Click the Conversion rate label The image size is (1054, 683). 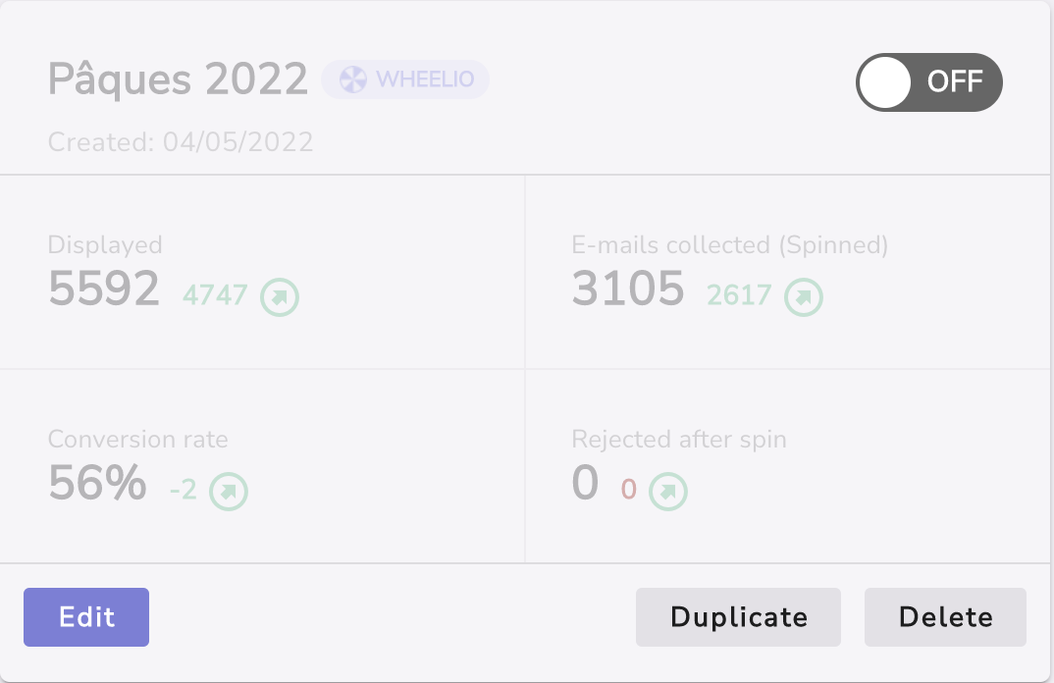137,440
